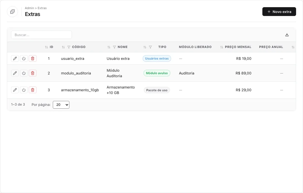The image size is (303, 193).
Task: Click the Usuário extra name cell
Action: (118, 58)
